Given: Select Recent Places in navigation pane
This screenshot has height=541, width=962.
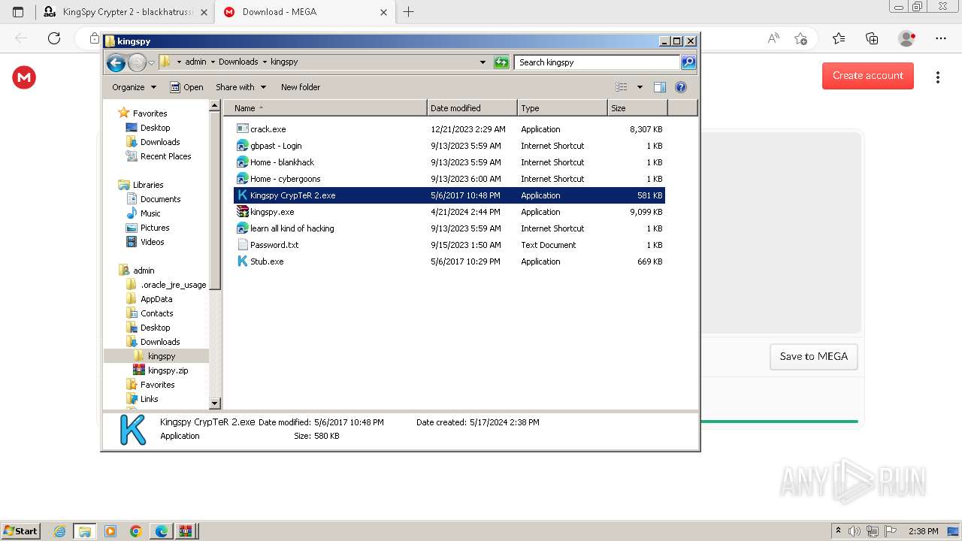Looking at the screenshot, I should click(166, 156).
